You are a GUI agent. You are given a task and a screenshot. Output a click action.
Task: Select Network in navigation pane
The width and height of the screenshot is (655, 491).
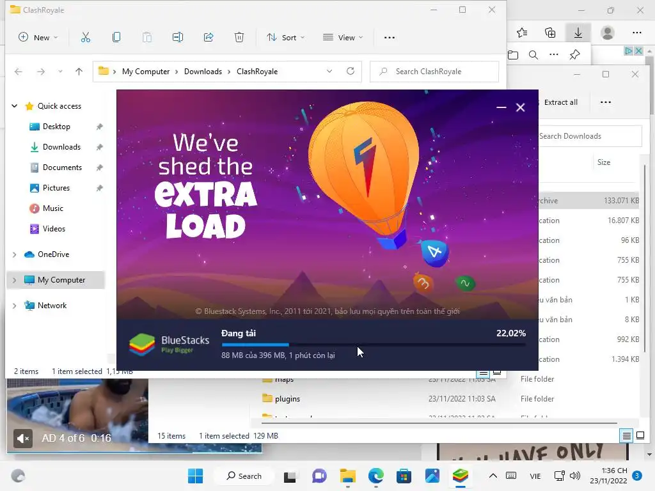click(52, 306)
